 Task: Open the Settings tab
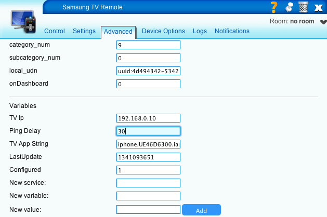pos(84,31)
